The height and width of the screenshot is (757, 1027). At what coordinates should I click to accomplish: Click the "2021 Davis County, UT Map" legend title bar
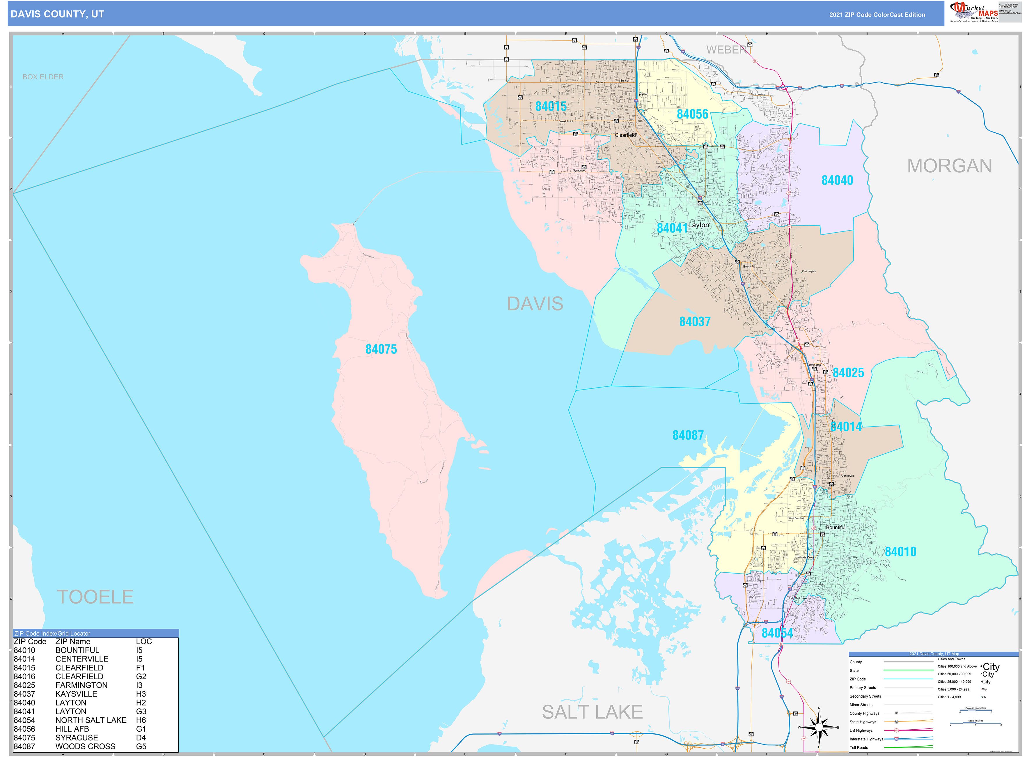(934, 654)
